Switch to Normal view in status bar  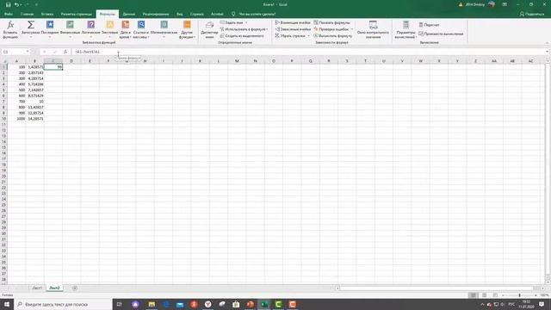click(x=474, y=295)
